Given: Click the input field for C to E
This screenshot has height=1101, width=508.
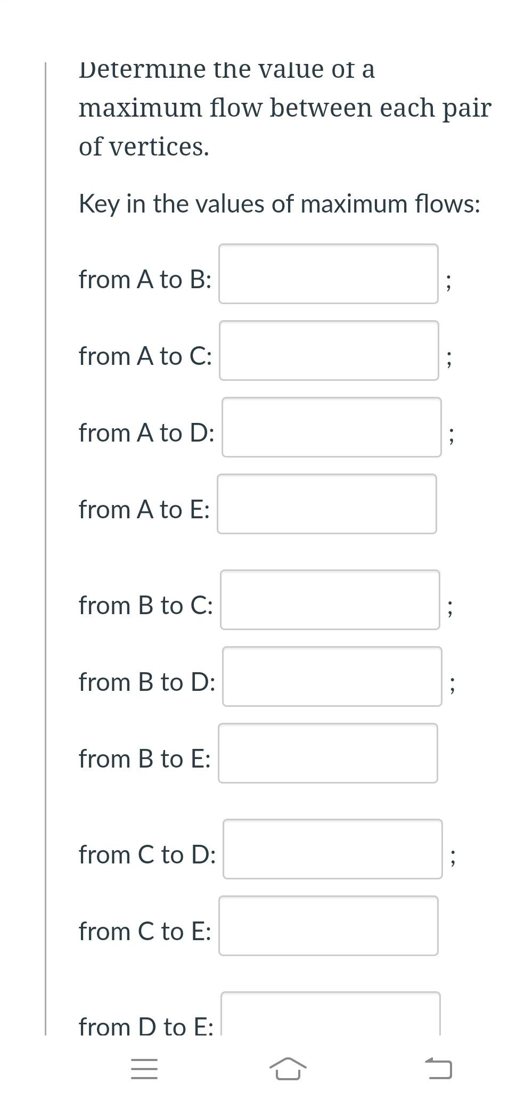Looking at the screenshot, I should tap(328, 926).
